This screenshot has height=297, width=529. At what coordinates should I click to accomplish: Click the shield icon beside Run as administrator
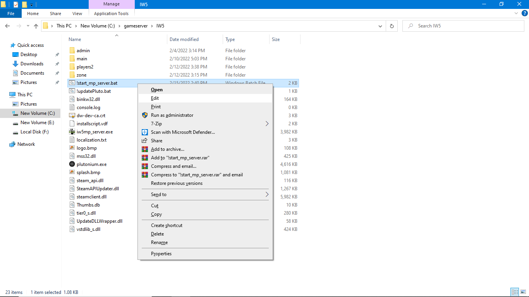tap(145, 115)
